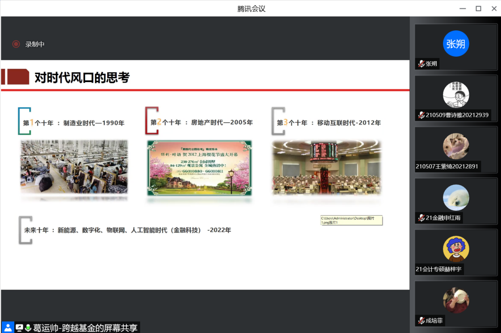This screenshot has width=501, height=333.
Task: Select the cartoon avatar of 曹诗雅
Action: [456, 95]
